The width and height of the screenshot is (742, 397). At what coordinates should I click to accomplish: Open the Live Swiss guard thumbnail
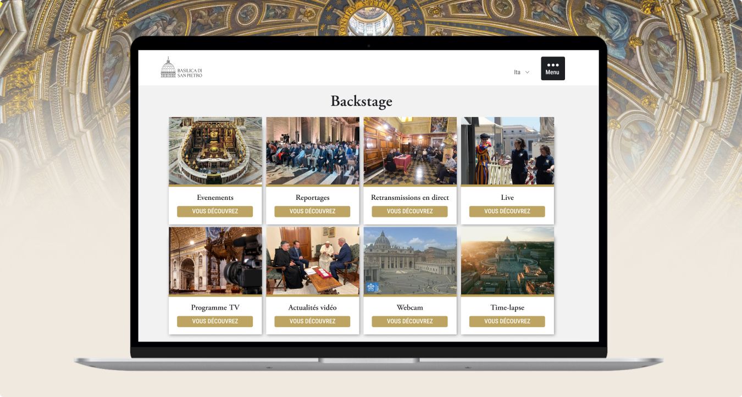pyautogui.click(x=507, y=151)
